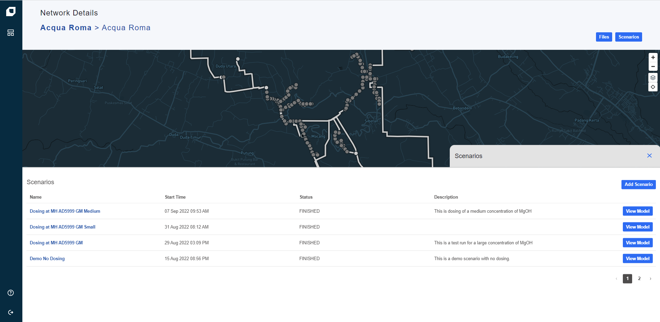Add a new scenario
Image resolution: width=660 pixels, height=322 pixels.
click(638, 185)
